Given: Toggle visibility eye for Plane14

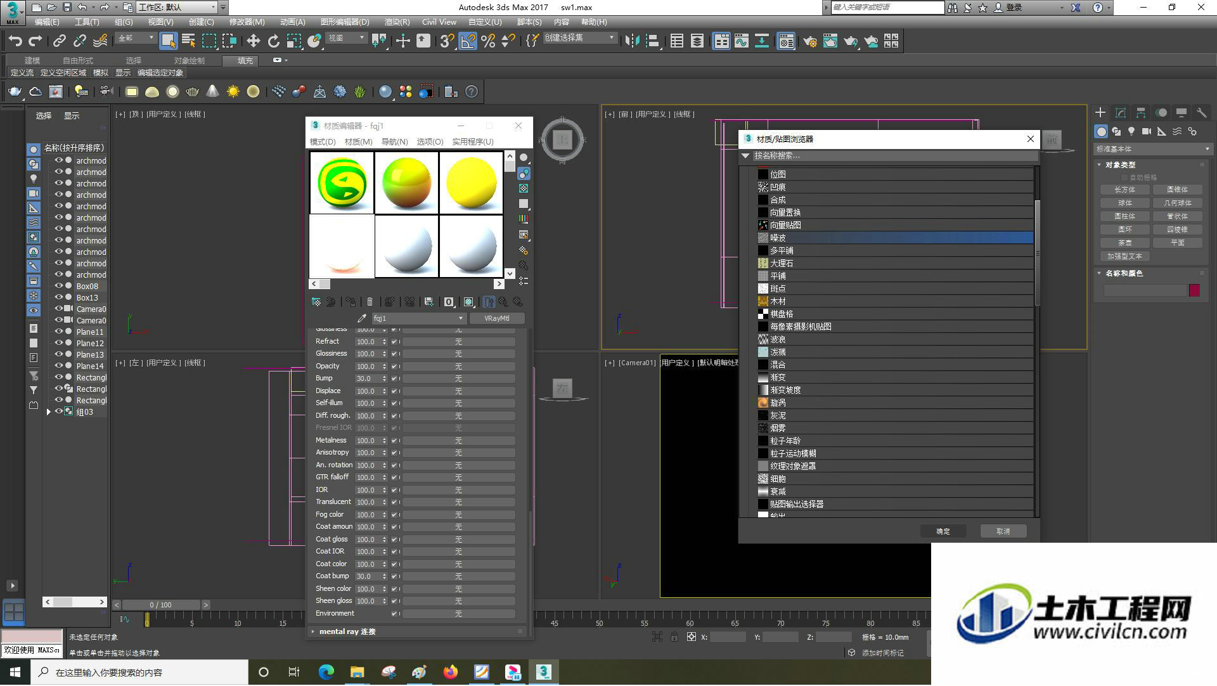Looking at the screenshot, I should [59, 366].
